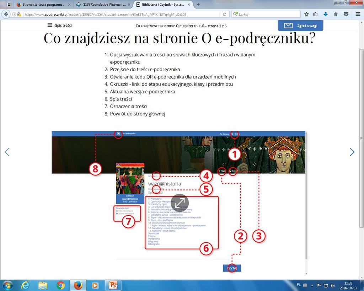Launch Internet Explorer from taskbar

(25, 285)
